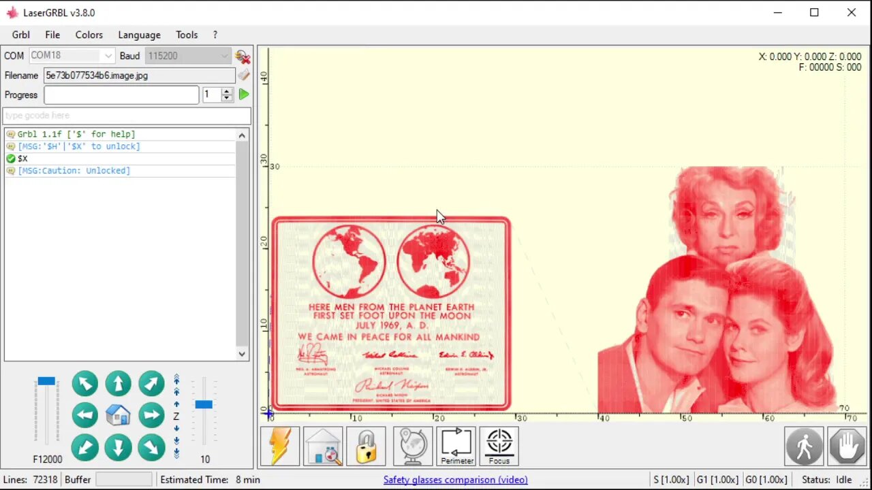Jog diagonally up-left with the arrow button

[x=84, y=384]
